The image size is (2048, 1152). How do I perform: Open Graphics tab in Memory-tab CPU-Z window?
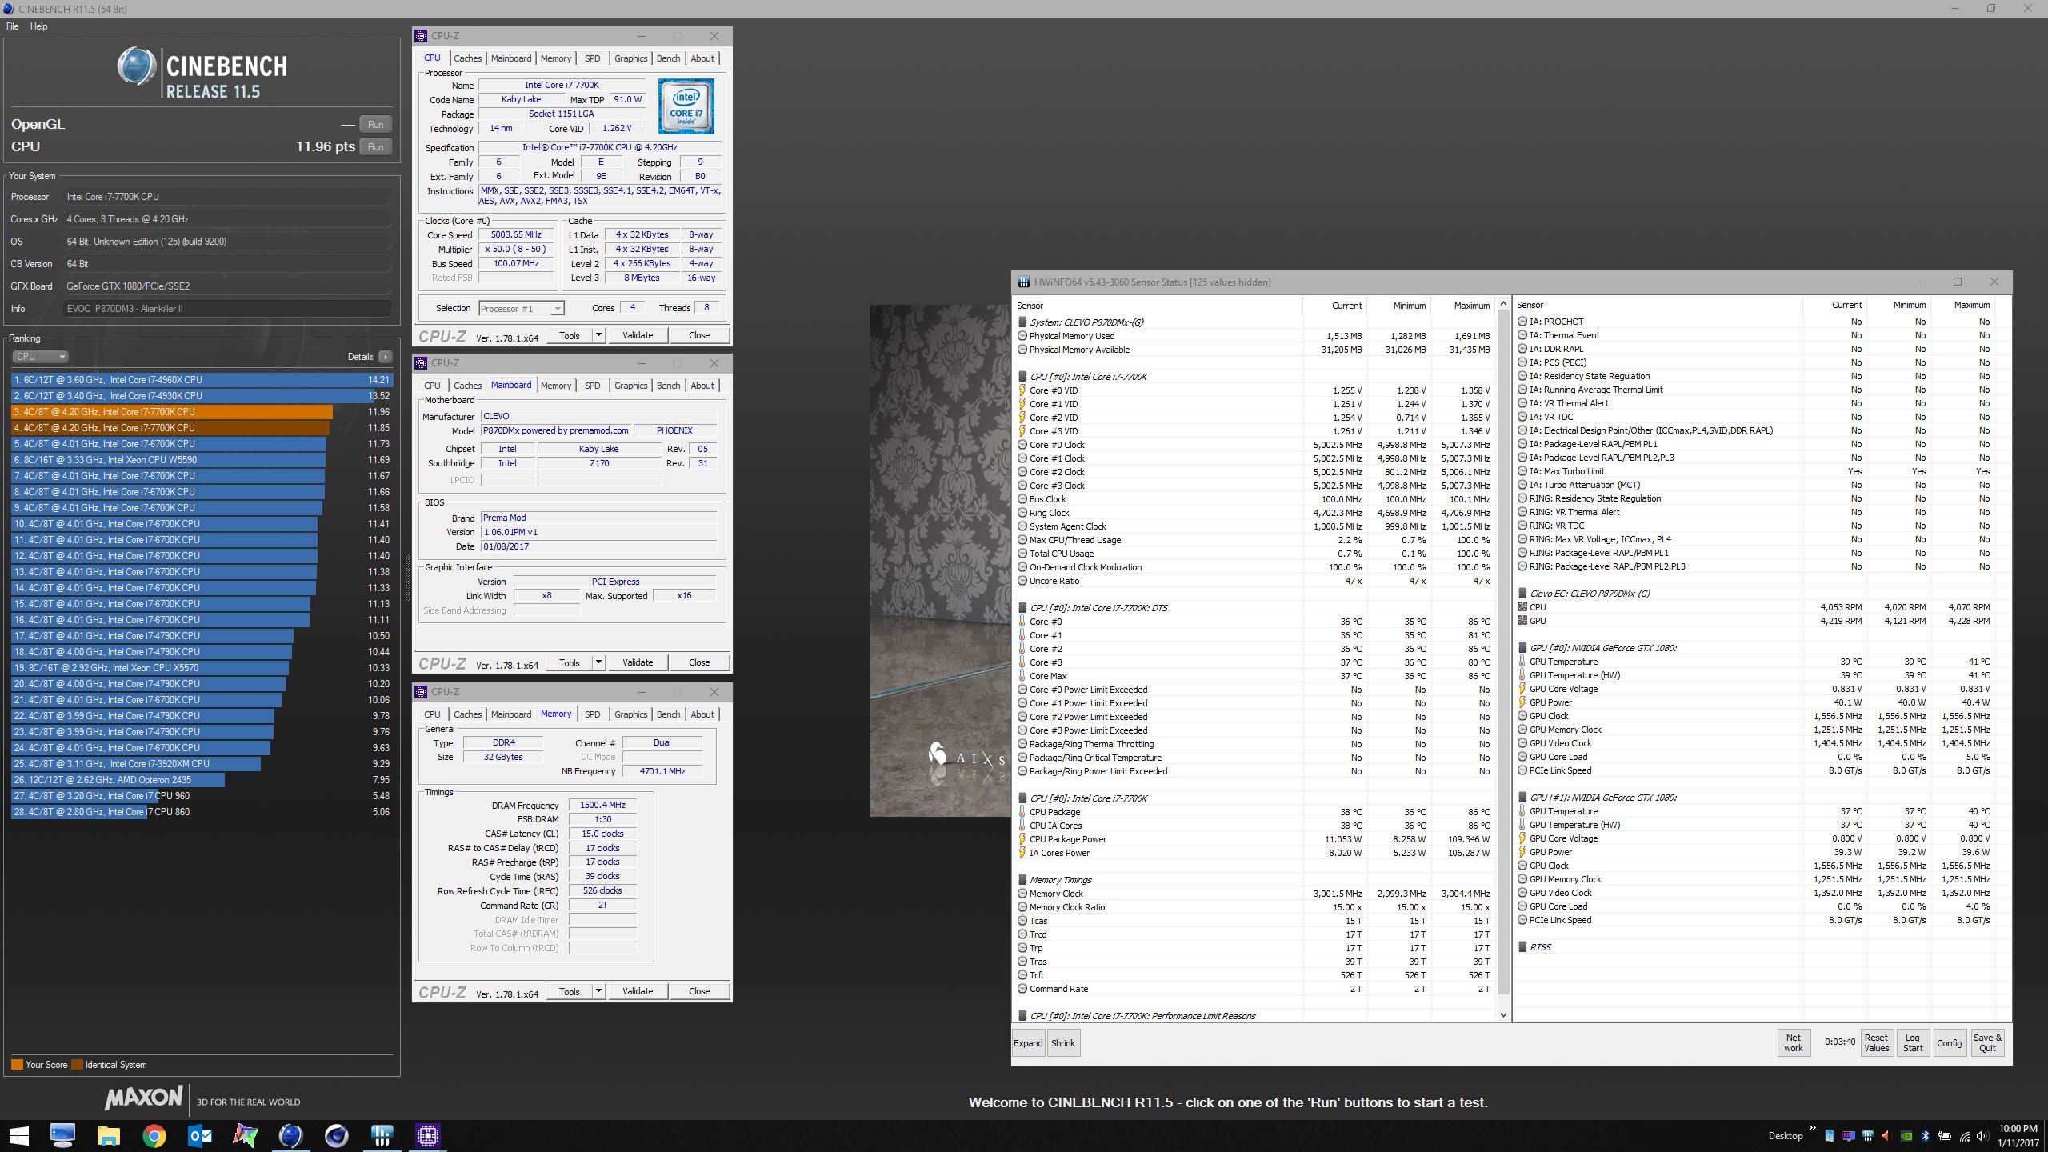(x=630, y=714)
